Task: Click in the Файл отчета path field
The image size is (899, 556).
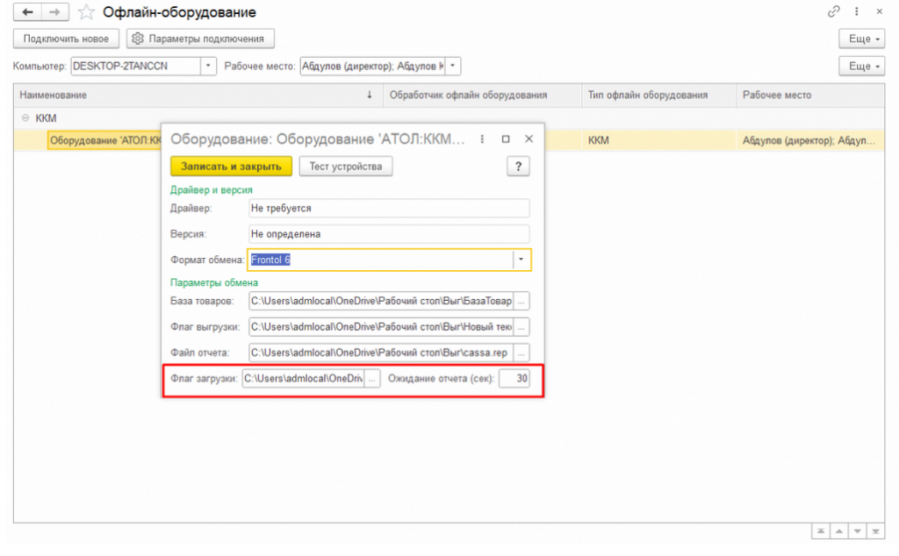Action: (381, 353)
